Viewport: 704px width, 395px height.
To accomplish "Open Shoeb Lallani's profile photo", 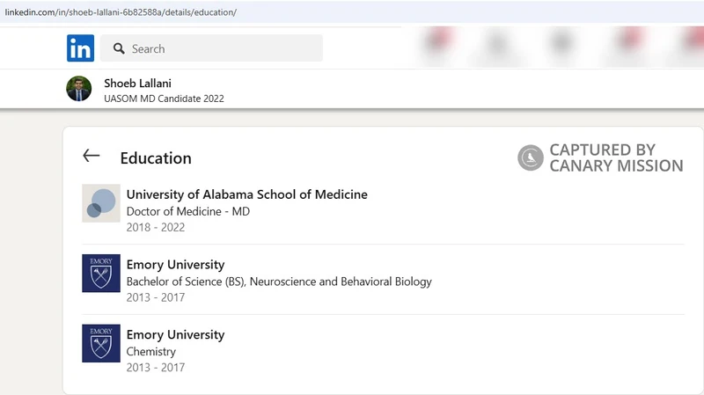I will pyautogui.click(x=79, y=89).
